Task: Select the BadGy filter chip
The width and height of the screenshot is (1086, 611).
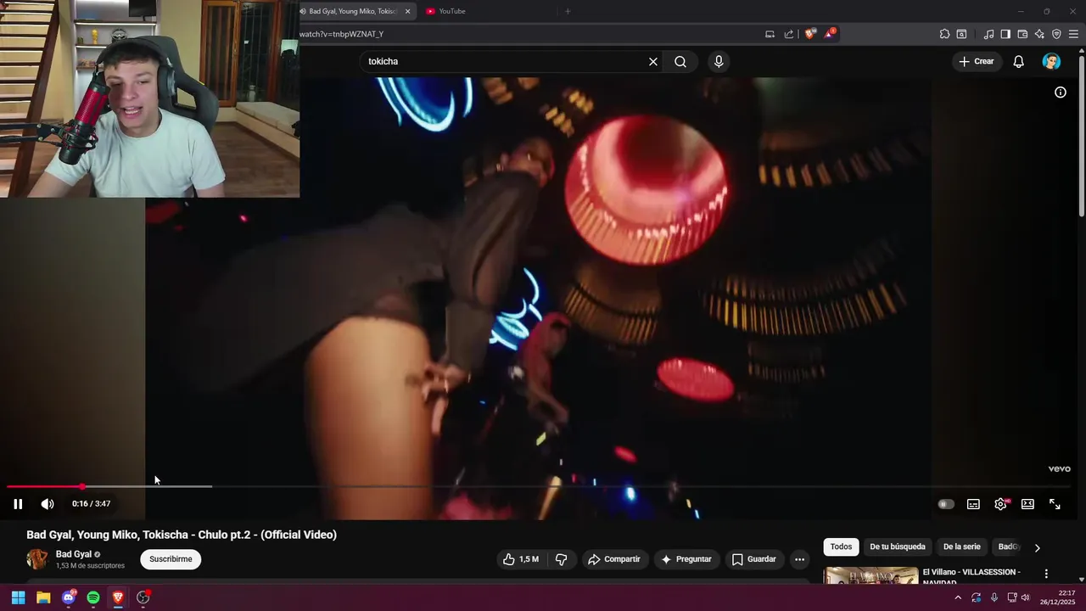Action: click(1009, 547)
